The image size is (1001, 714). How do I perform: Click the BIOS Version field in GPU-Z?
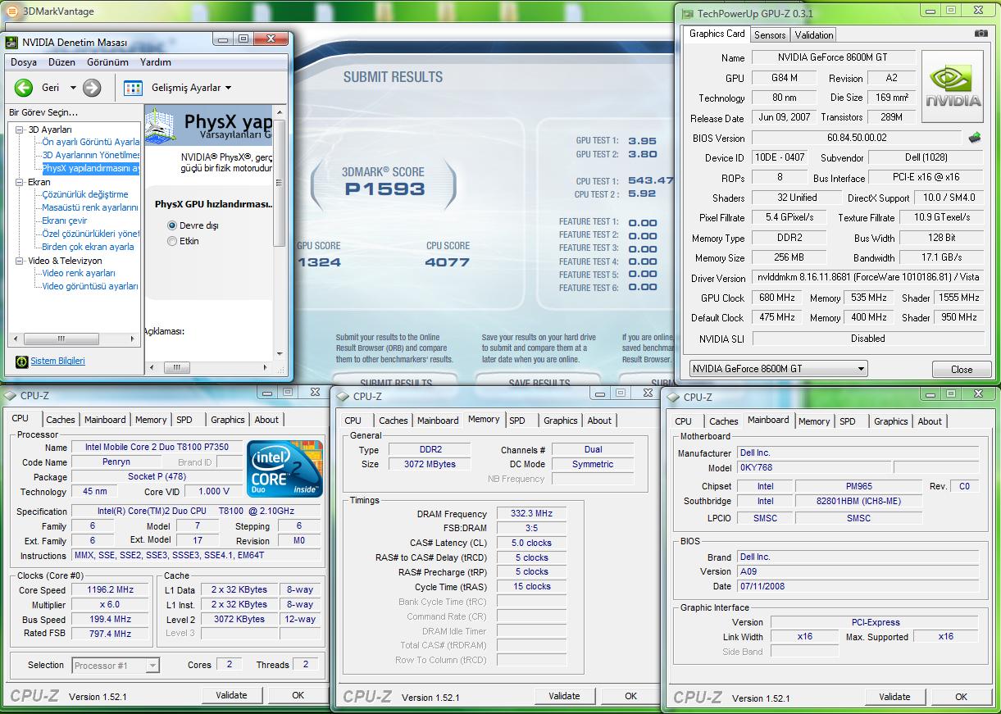(856, 139)
